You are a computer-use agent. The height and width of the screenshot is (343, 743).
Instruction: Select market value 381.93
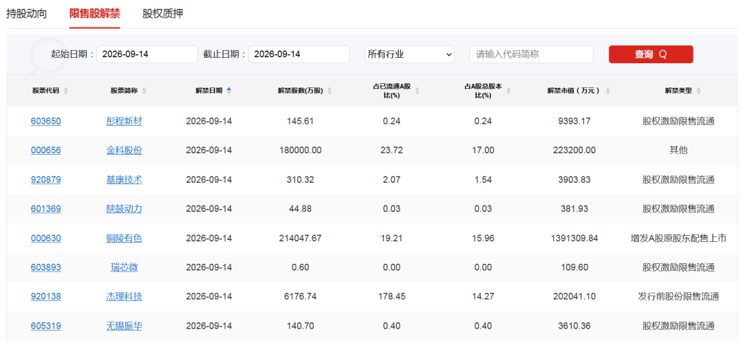[x=574, y=208]
